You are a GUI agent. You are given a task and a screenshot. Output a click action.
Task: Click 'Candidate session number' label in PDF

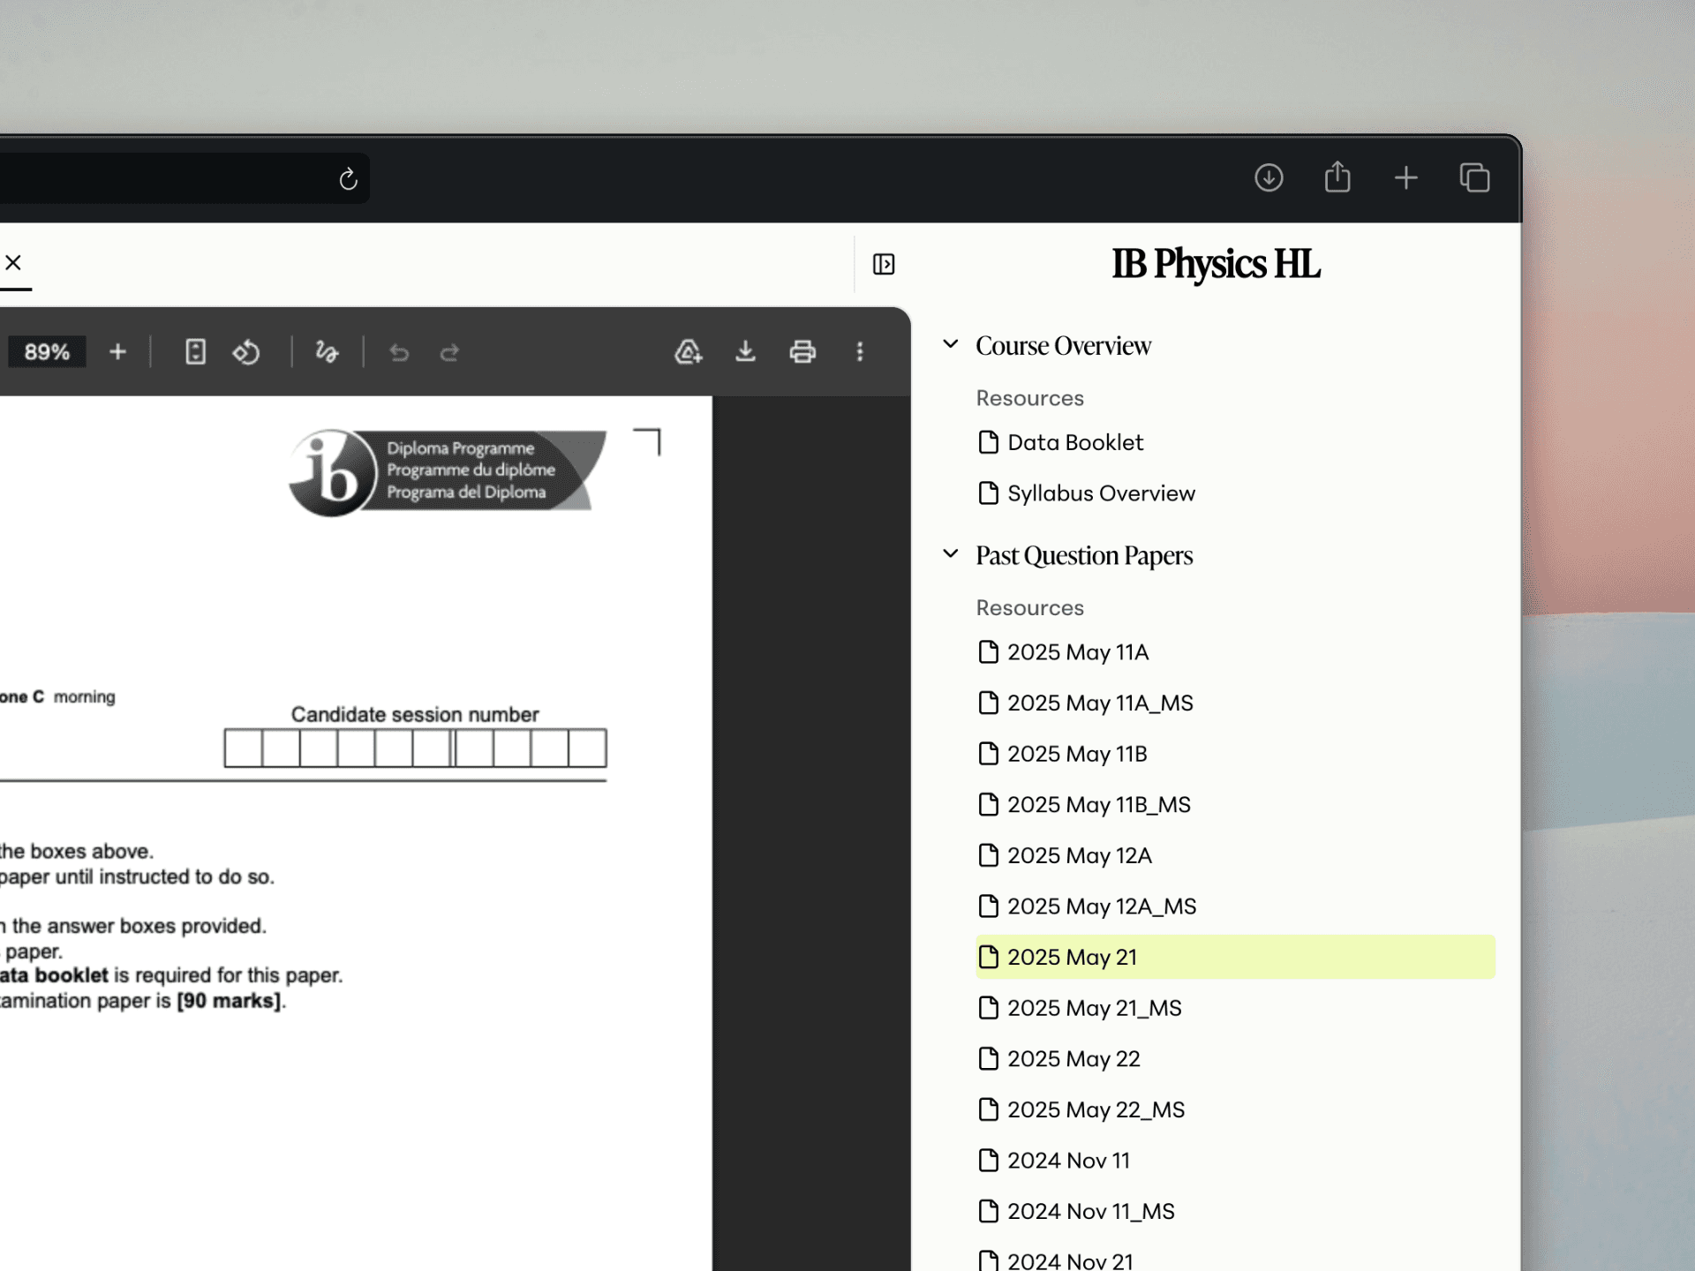pos(415,714)
